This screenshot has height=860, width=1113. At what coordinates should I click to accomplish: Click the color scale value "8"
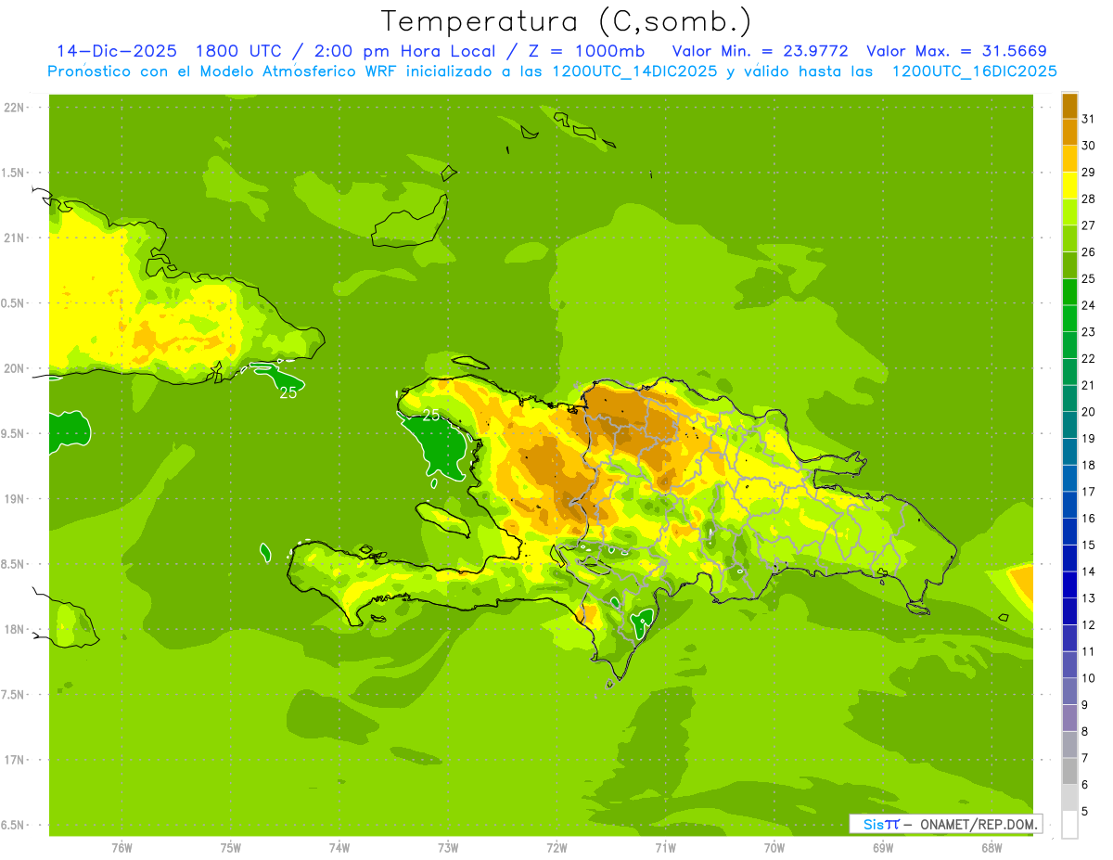pos(1085,732)
